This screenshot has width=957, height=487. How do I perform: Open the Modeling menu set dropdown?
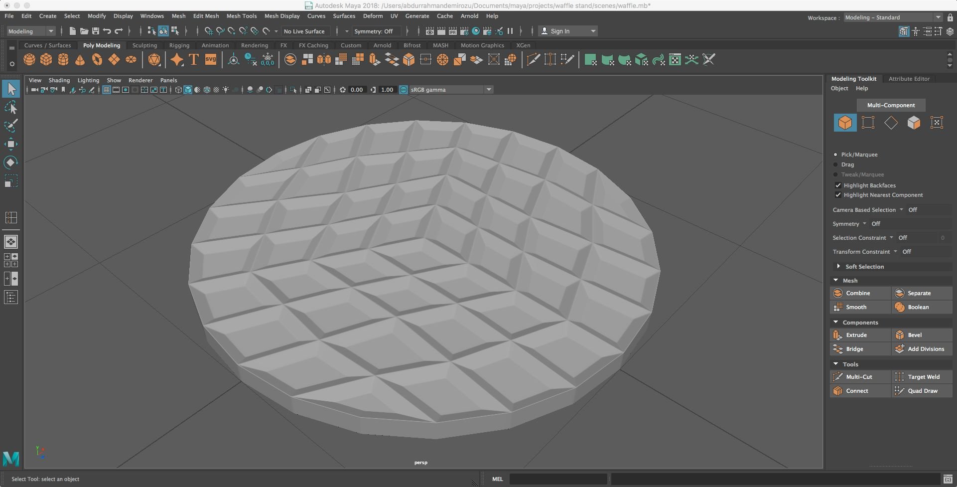31,31
